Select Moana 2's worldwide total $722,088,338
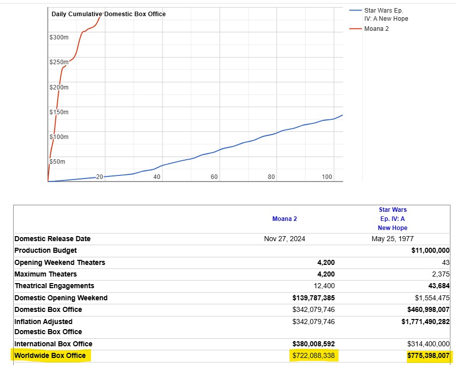Screen dimensions: 456x365 313,356
